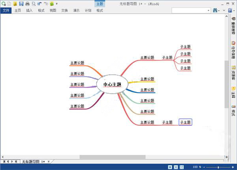Select 主要议题 on the dark blue branch
The height and width of the screenshot is (170, 237).
tap(147, 90)
